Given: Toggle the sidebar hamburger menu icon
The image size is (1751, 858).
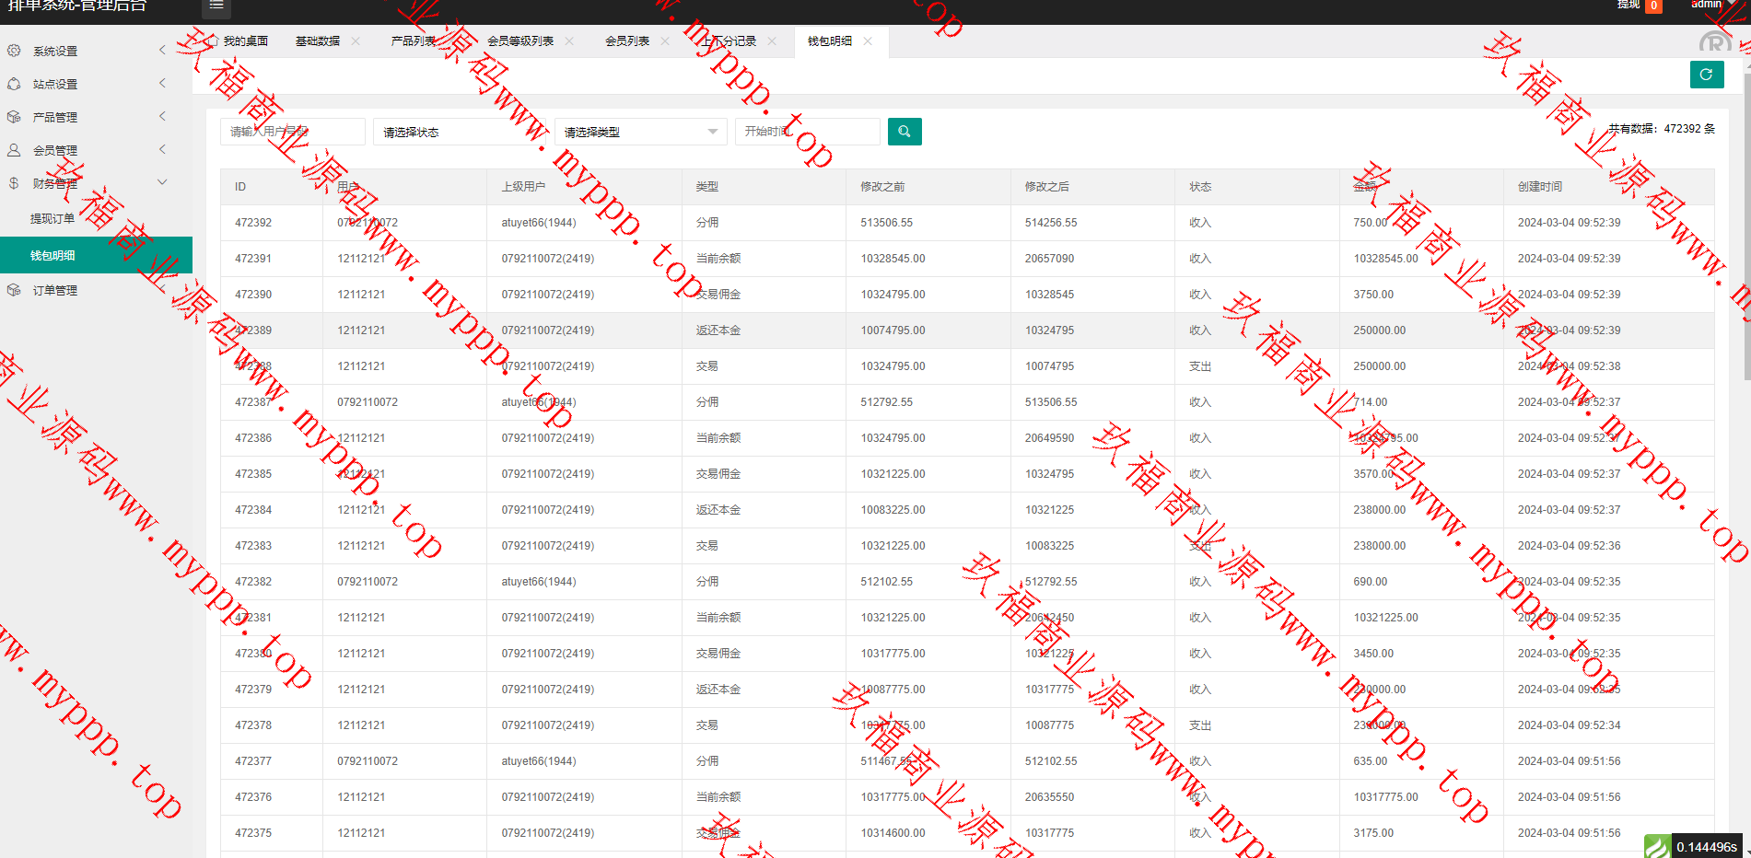Looking at the screenshot, I should (x=216, y=6).
